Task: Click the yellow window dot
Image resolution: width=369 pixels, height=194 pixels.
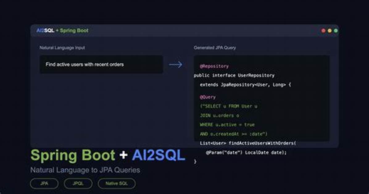Action: coord(330,31)
